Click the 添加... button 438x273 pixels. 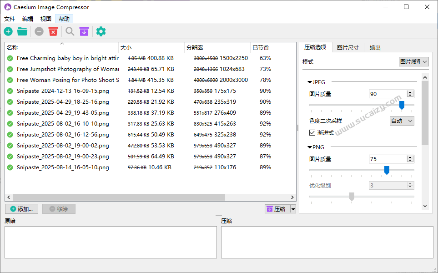[21, 208]
